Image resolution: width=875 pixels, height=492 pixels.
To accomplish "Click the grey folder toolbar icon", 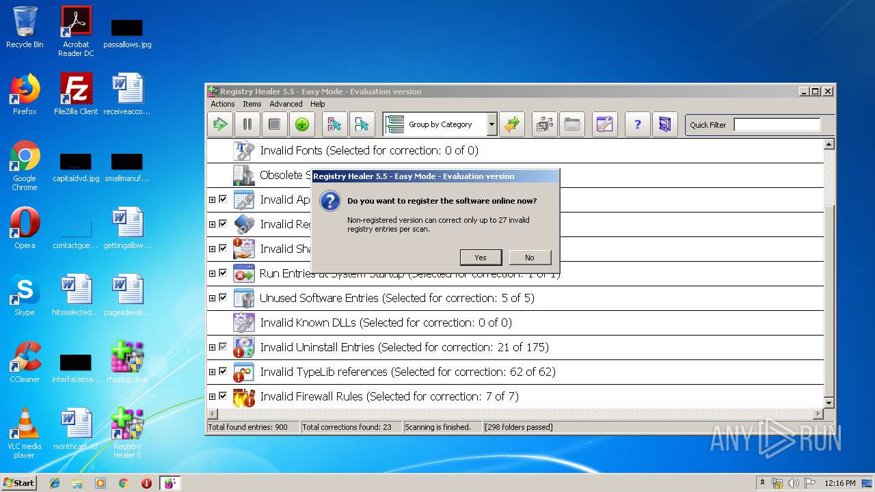I will (572, 124).
